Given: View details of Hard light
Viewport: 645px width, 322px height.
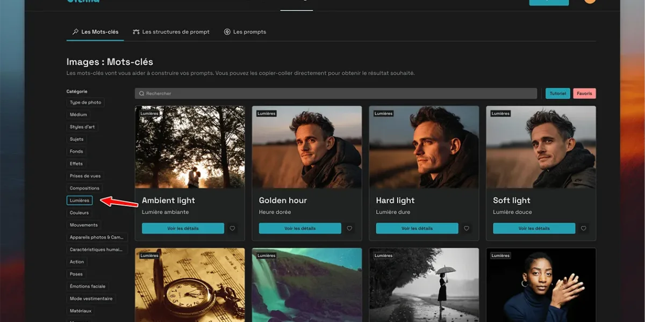Looking at the screenshot, I should click(417, 229).
